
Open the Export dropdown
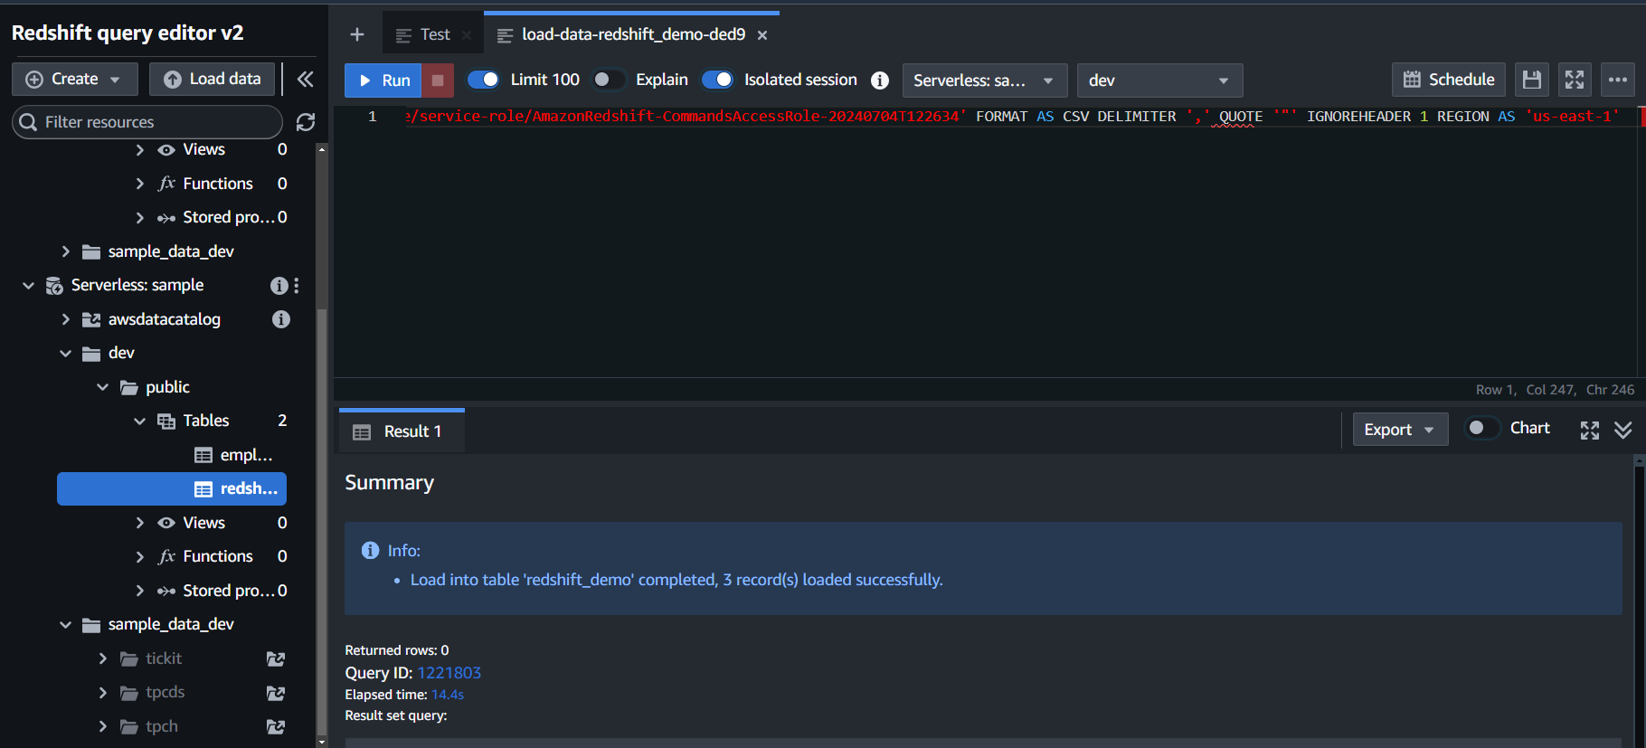click(1400, 430)
